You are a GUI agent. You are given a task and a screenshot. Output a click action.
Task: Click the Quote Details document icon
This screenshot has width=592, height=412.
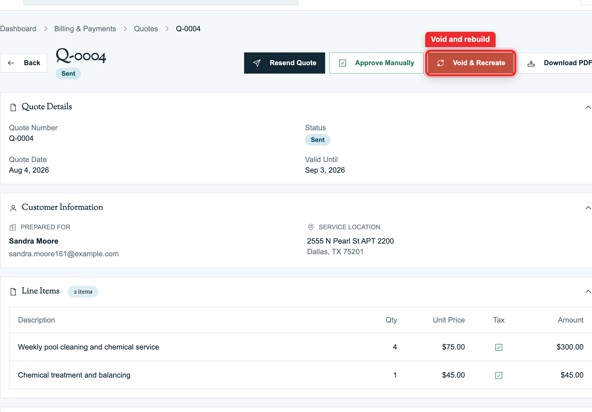tap(13, 107)
